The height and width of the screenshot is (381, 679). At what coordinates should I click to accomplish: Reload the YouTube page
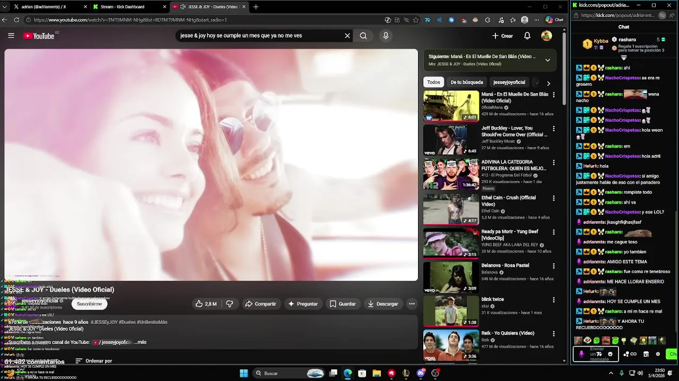pos(17,20)
